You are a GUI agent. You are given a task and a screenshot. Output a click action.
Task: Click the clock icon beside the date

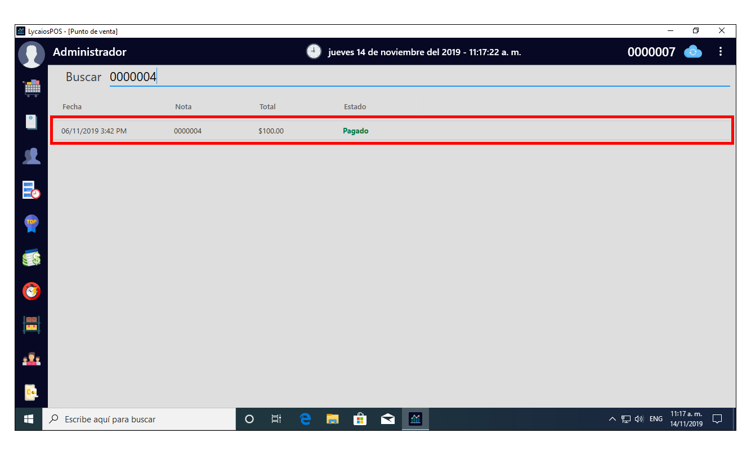pyautogui.click(x=314, y=51)
